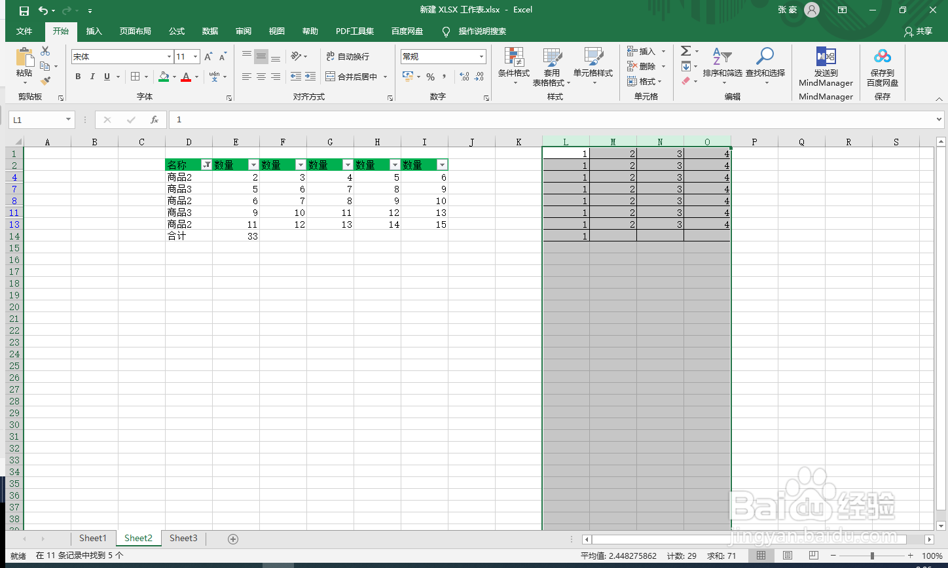Switch to Page Break Preview in status bar
Screen dimensions: 948x568
click(812, 556)
